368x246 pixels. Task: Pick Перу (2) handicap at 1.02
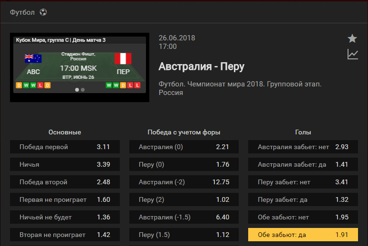pyautogui.click(x=184, y=199)
